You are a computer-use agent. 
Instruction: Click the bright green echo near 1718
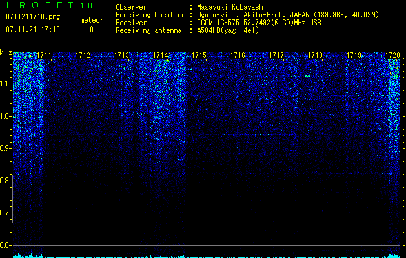[x=307, y=76]
